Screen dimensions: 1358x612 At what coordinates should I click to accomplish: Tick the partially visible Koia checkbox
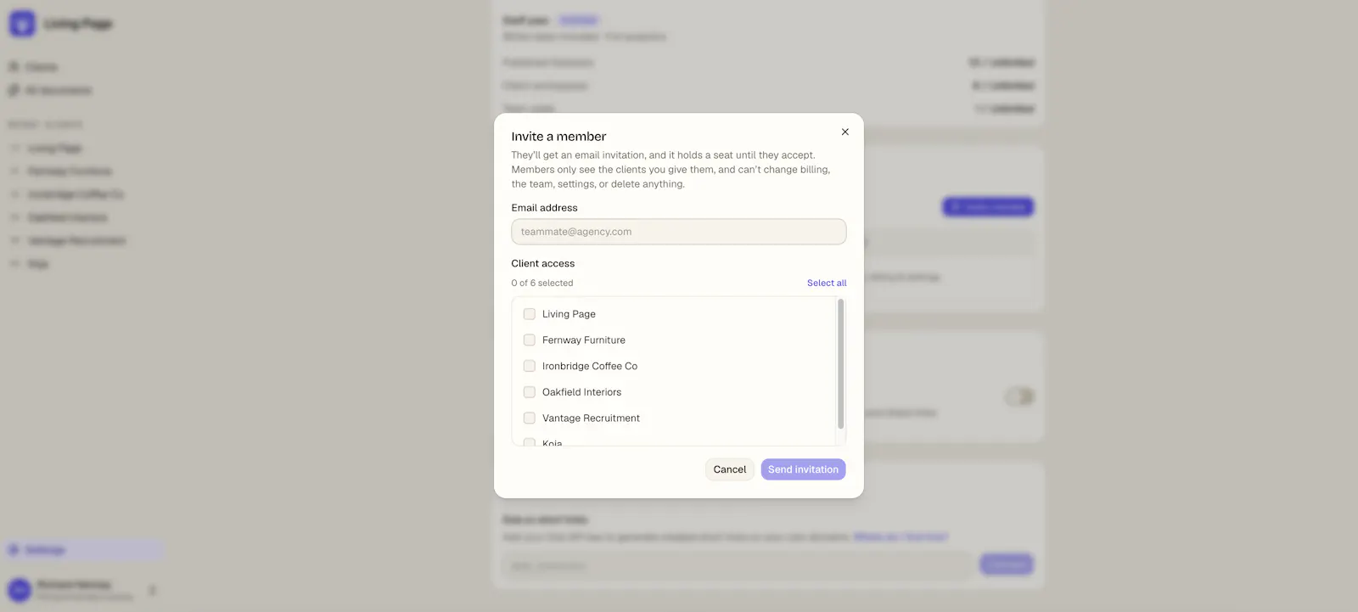pos(530,442)
